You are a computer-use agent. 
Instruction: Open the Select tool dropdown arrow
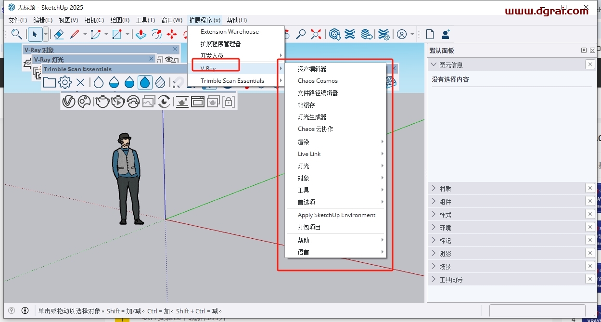46,34
